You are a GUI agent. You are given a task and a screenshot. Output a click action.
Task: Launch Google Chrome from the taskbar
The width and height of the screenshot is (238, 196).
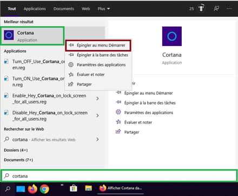[44, 189]
